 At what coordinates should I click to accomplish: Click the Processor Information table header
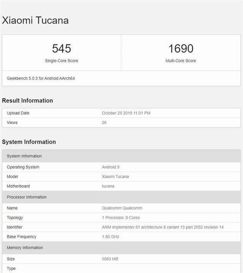27,197
